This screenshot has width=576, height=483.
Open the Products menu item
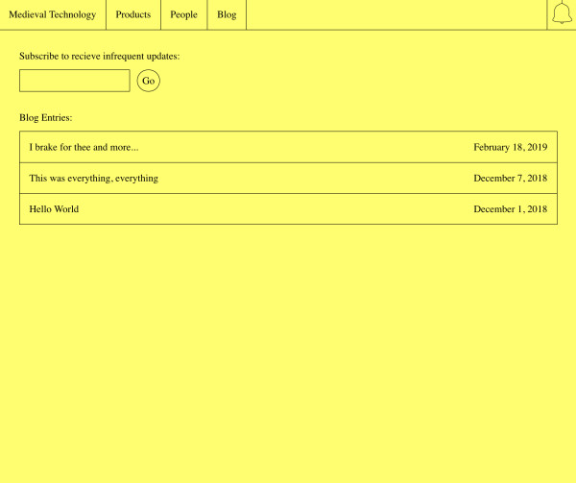pos(133,14)
